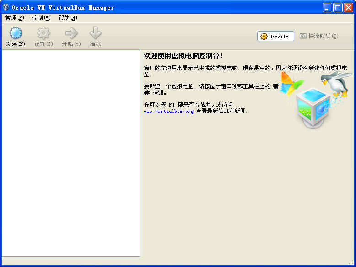
Task: Open the 控制(M) menu
Action: (x=41, y=18)
